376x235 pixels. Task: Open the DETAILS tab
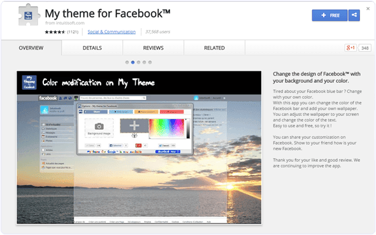[92, 48]
